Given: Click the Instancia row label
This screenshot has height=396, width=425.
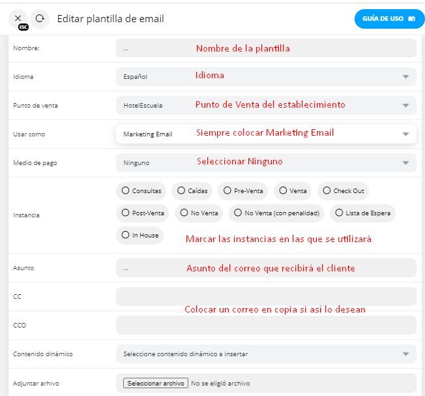Looking at the screenshot, I should 26,215.
